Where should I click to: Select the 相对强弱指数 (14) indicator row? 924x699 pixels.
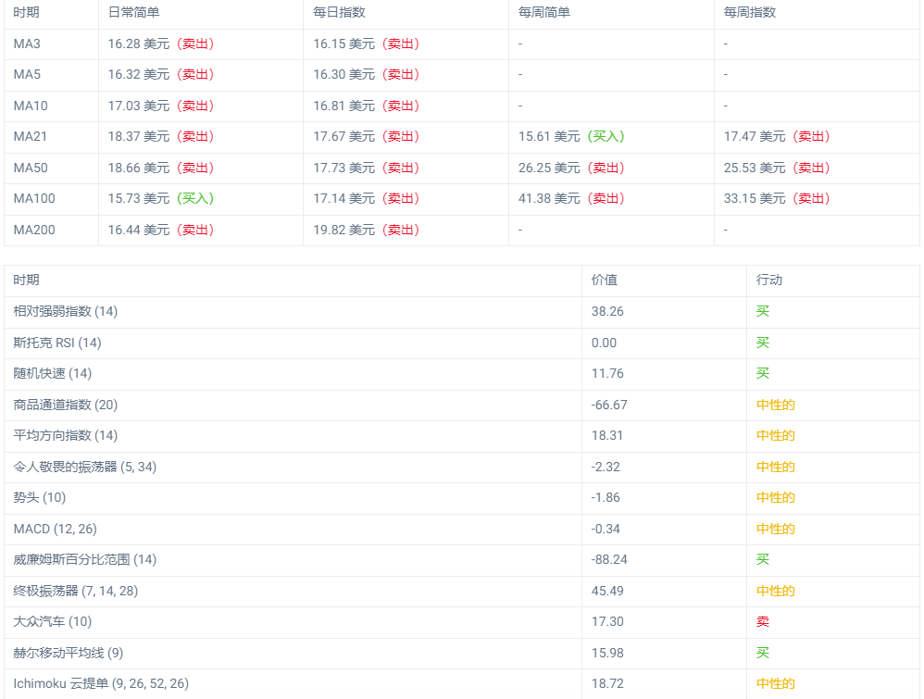point(461,312)
